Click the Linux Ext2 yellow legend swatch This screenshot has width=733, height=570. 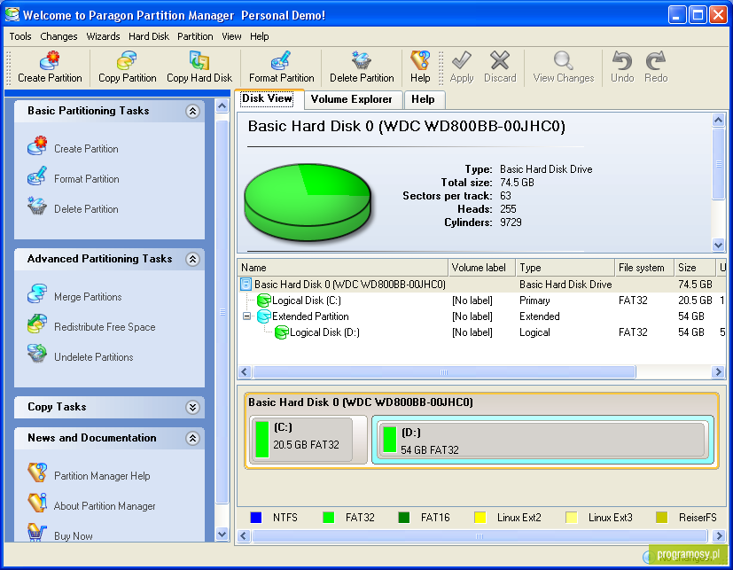click(x=480, y=518)
